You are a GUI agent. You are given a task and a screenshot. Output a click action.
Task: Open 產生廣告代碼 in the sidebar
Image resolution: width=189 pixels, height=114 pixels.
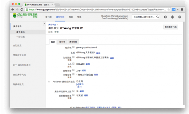[x=19, y=75]
